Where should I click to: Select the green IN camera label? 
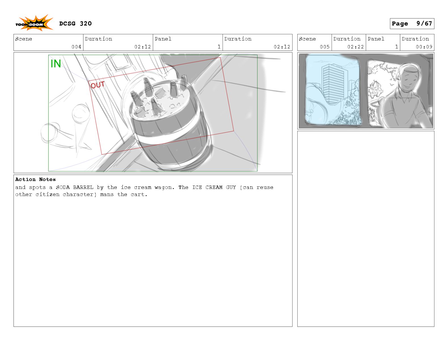(56, 64)
